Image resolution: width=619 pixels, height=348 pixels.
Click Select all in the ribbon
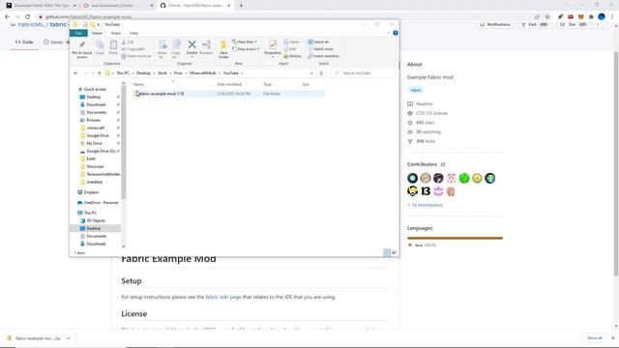(x=318, y=42)
